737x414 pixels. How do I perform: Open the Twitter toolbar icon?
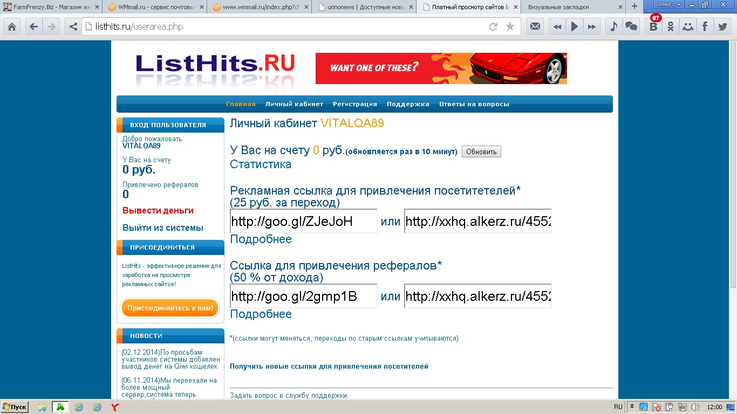(x=722, y=26)
